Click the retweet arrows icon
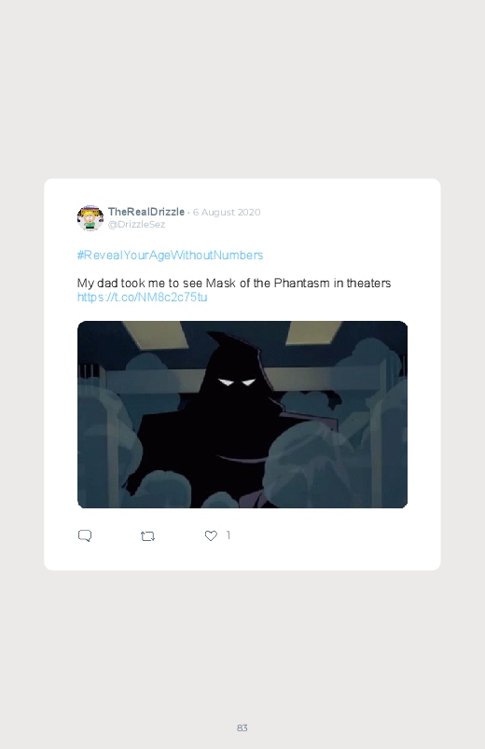This screenshot has height=749, width=485. [147, 536]
